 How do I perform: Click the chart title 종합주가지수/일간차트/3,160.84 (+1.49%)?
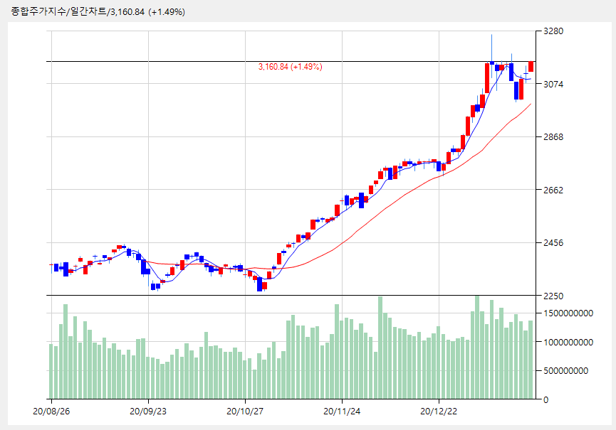click(98, 12)
